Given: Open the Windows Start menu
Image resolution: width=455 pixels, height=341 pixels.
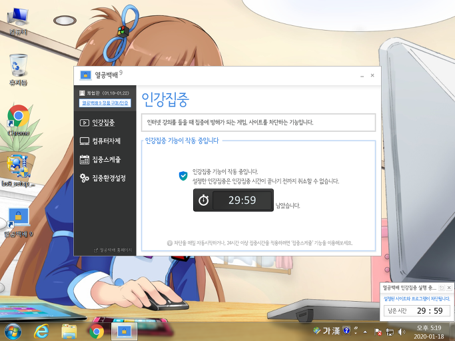Looking at the screenshot, I should pyautogui.click(x=13, y=332).
